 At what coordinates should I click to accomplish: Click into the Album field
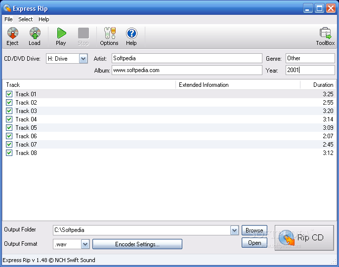[187, 70]
